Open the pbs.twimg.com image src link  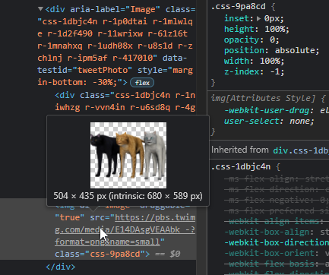(125, 229)
